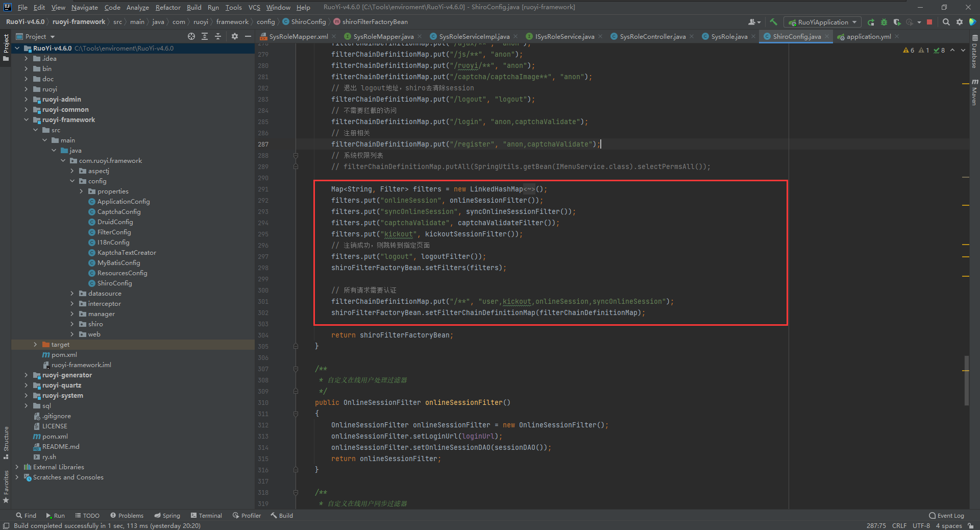Open the Structure tool window
This screenshot has height=530, width=980.
coord(6,442)
